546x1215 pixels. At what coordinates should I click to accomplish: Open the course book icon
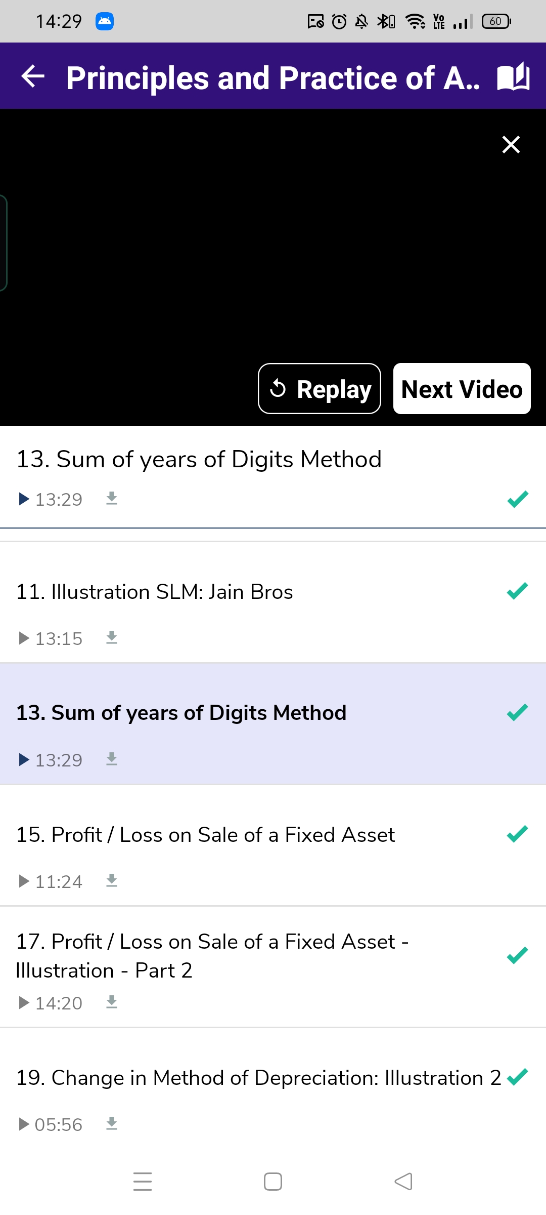513,77
